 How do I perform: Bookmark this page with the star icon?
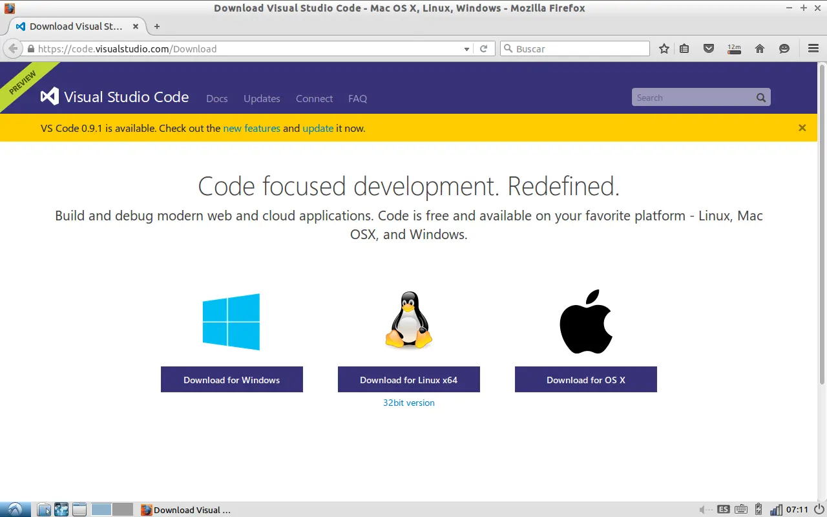click(664, 48)
